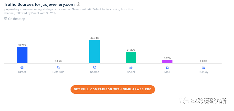Click the 0.00% Display value
This screenshot has width=234, height=111.
(x=203, y=61)
